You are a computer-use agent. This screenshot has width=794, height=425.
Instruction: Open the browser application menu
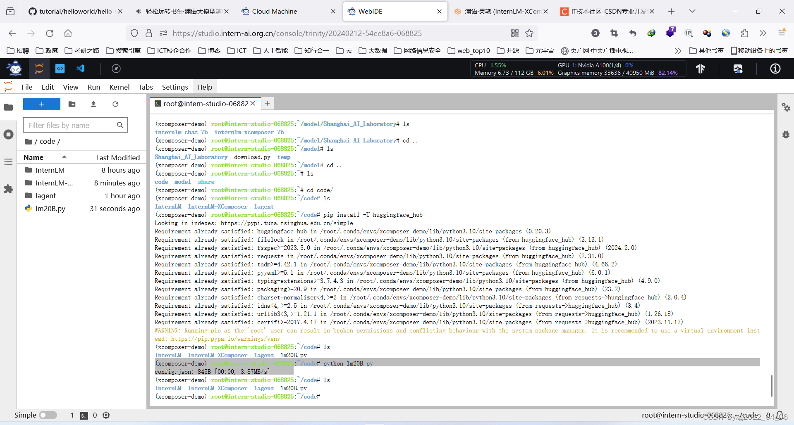tap(782, 33)
